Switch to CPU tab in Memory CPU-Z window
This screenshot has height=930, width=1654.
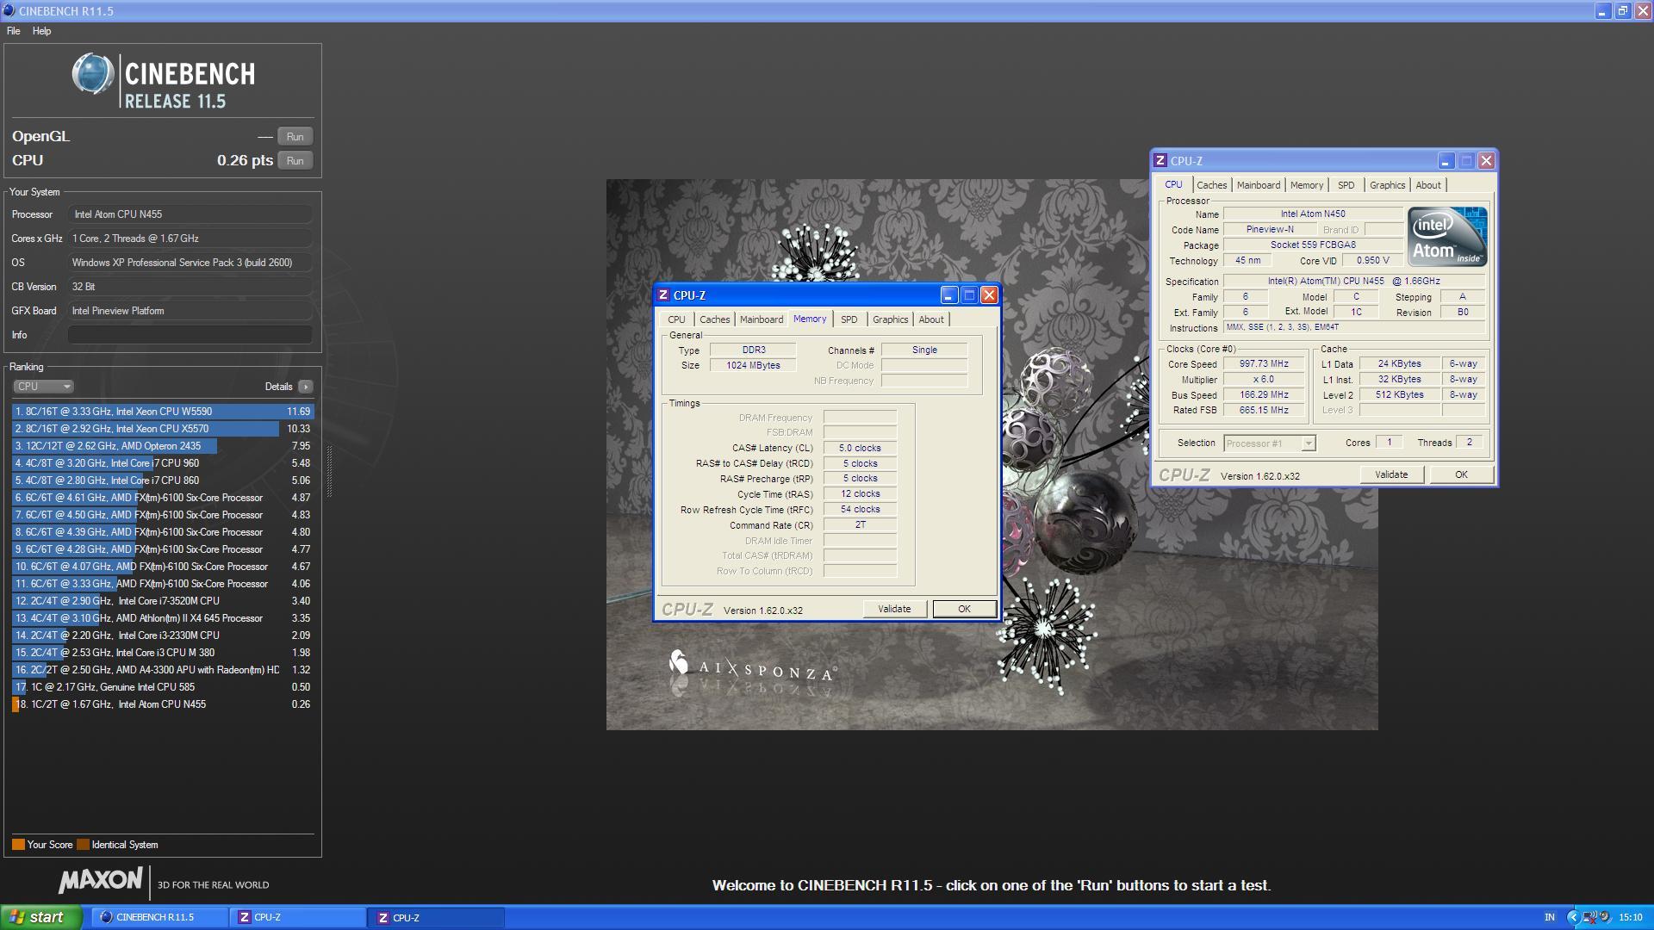click(677, 319)
